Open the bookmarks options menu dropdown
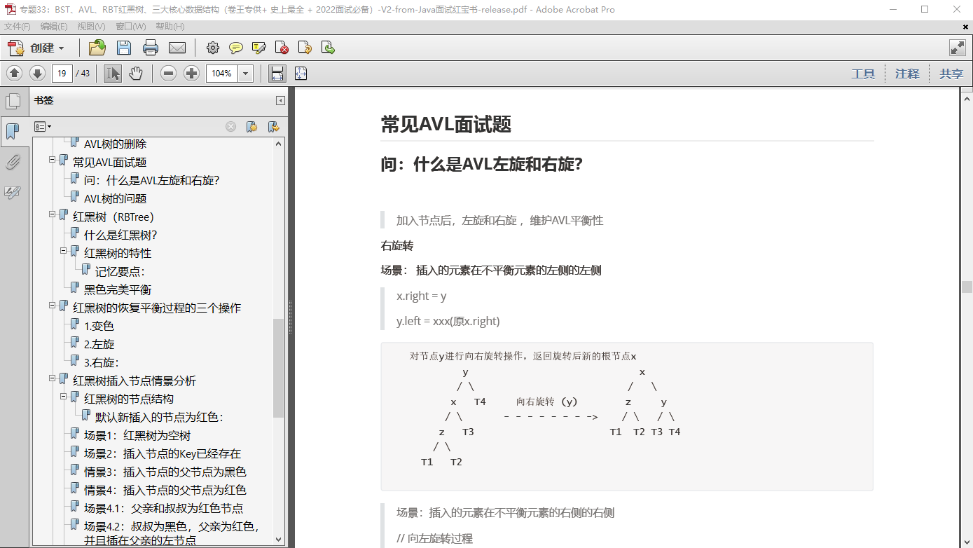 click(43, 127)
